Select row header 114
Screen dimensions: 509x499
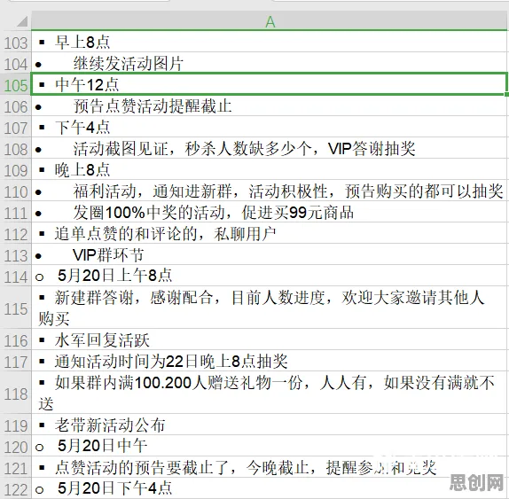pos(16,277)
